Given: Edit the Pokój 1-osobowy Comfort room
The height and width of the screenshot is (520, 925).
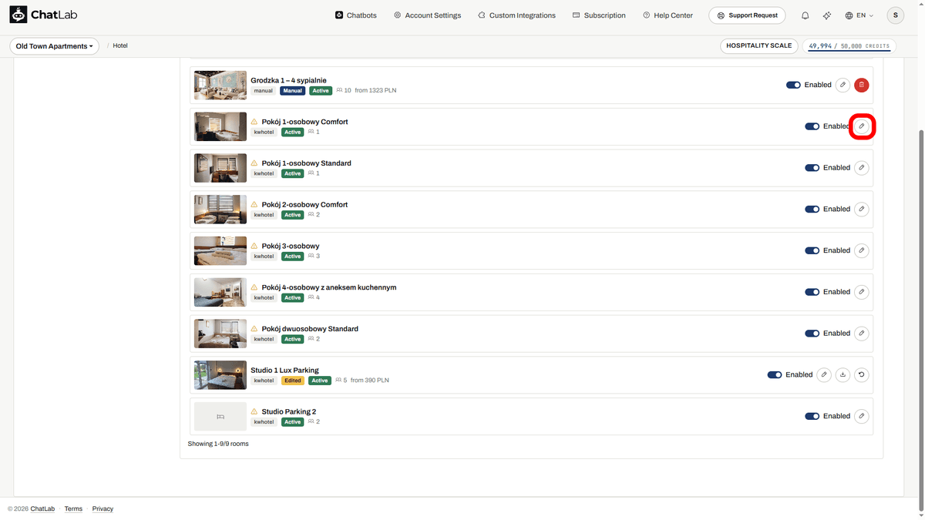Looking at the screenshot, I should (862, 126).
